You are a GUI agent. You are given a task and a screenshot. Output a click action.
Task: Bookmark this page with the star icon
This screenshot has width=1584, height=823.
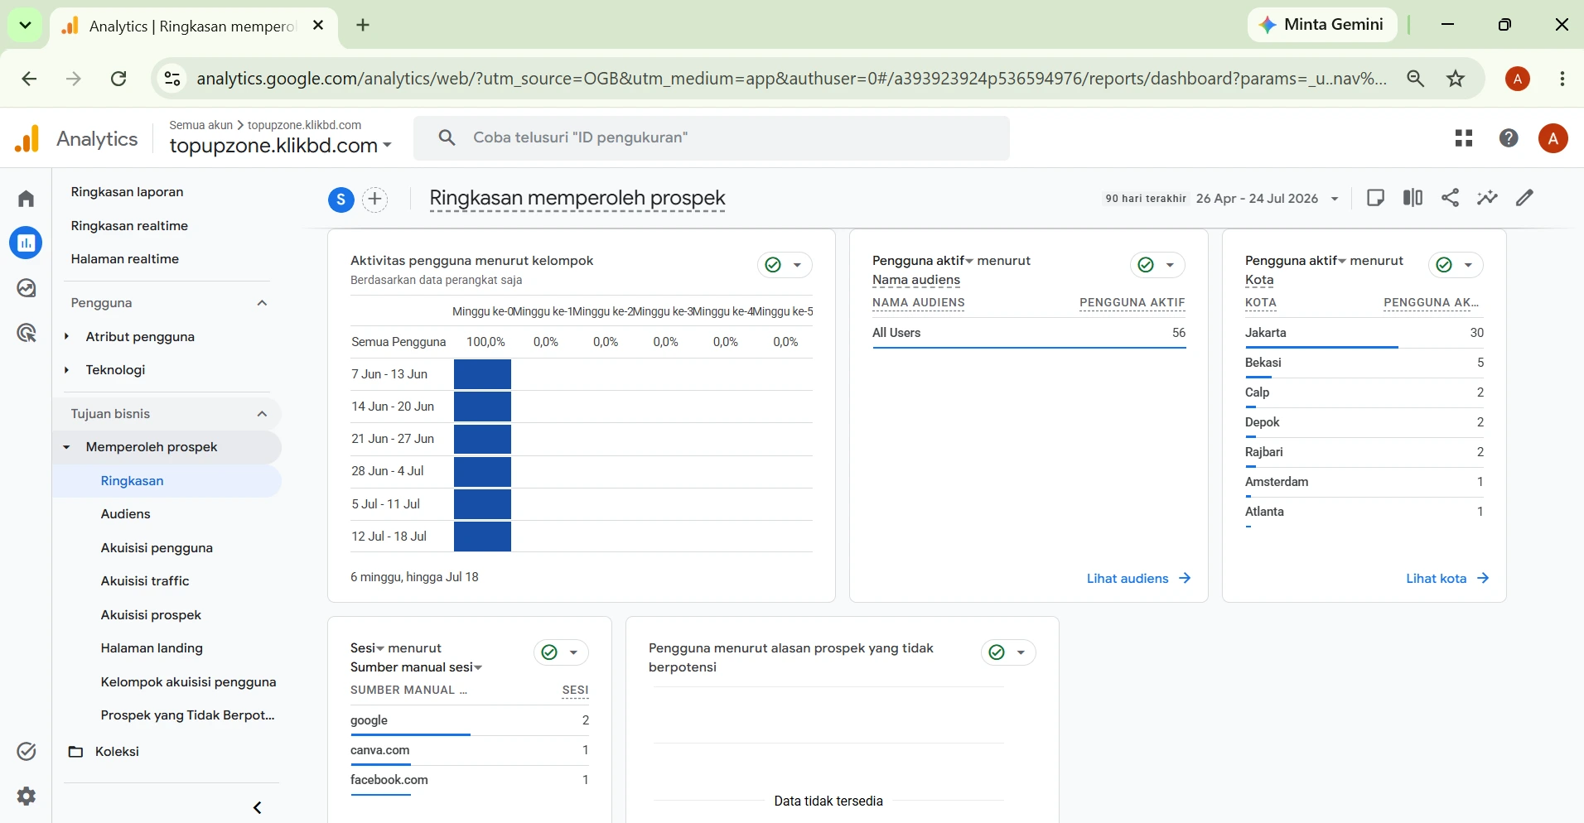click(x=1456, y=79)
